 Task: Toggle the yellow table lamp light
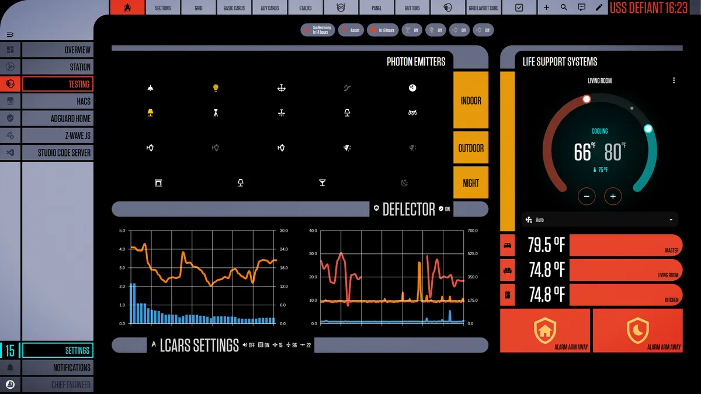(x=150, y=113)
